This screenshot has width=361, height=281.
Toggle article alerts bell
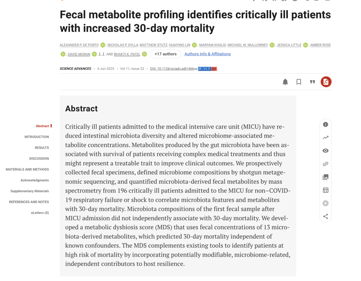pos(285,82)
